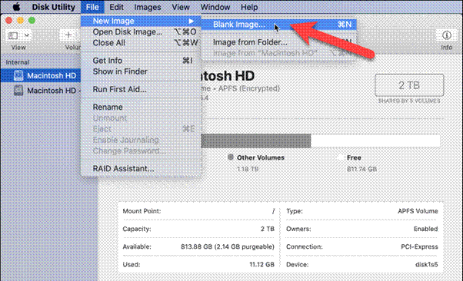Select Rename in File menu

coord(141,107)
